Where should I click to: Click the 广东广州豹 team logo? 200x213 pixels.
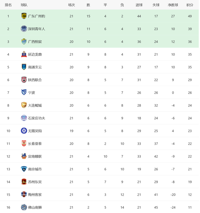(x=24, y=16)
